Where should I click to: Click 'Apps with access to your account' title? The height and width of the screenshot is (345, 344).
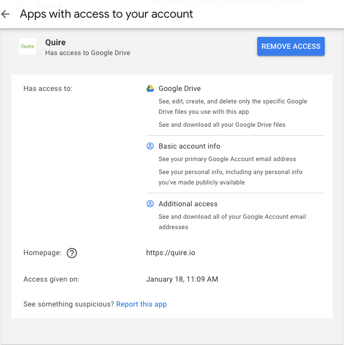pos(107,15)
